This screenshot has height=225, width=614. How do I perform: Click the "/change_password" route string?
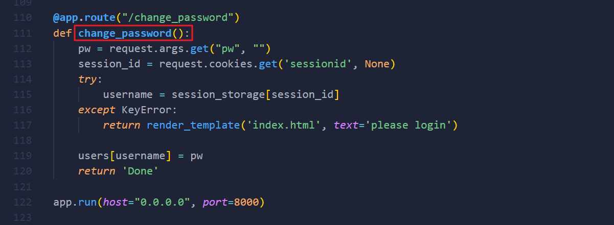click(x=177, y=18)
